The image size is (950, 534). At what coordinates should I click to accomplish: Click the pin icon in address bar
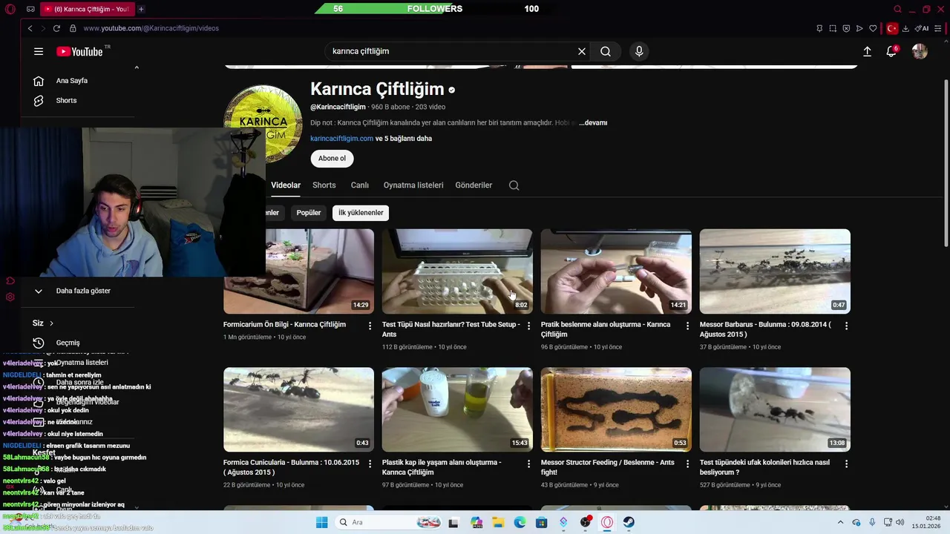point(819,28)
